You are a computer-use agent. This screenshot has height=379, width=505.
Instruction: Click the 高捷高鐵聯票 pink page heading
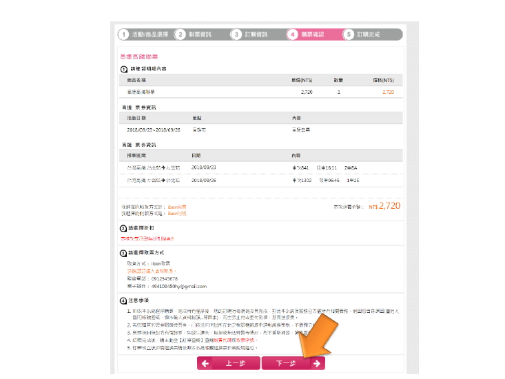[x=138, y=57]
